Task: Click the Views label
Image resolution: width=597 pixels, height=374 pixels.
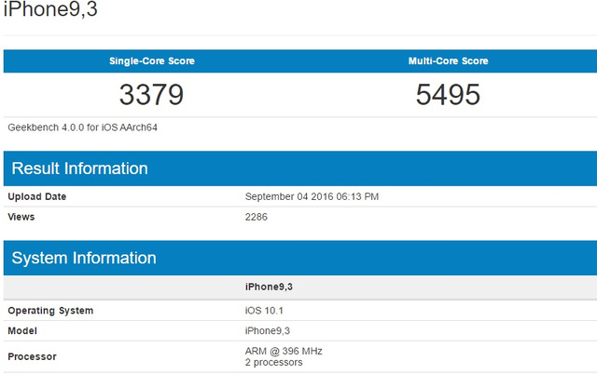Action: coord(21,217)
